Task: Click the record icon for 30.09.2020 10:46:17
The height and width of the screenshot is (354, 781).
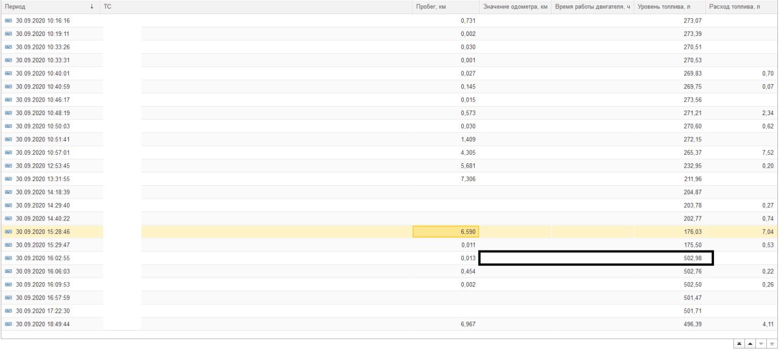Action: tap(9, 99)
